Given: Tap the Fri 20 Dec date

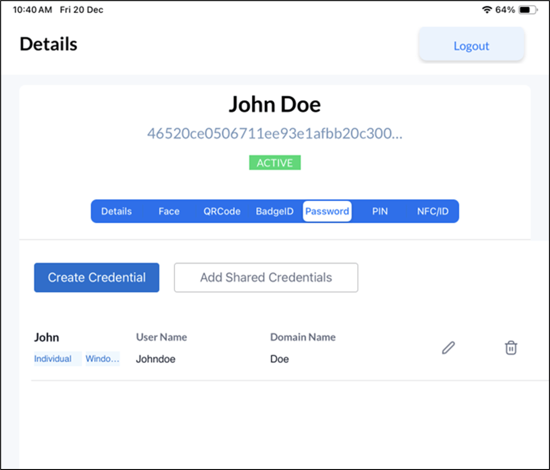Looking at the screenshot, I should click(81, 10).
